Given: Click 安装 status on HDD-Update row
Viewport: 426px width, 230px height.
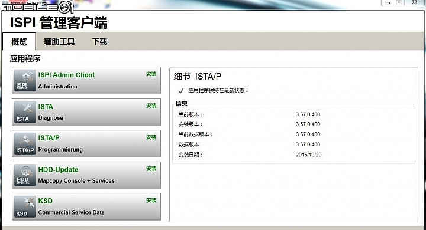Looking at the screenshot, I should point(151,169).
